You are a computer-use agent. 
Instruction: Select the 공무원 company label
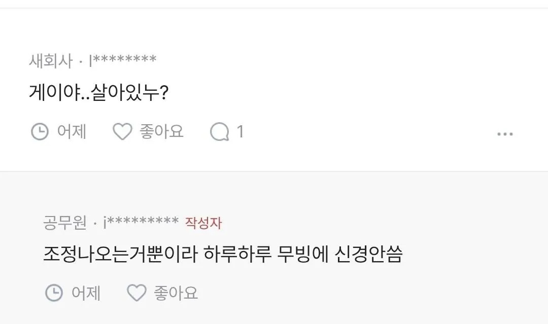[x=65, y=223]
